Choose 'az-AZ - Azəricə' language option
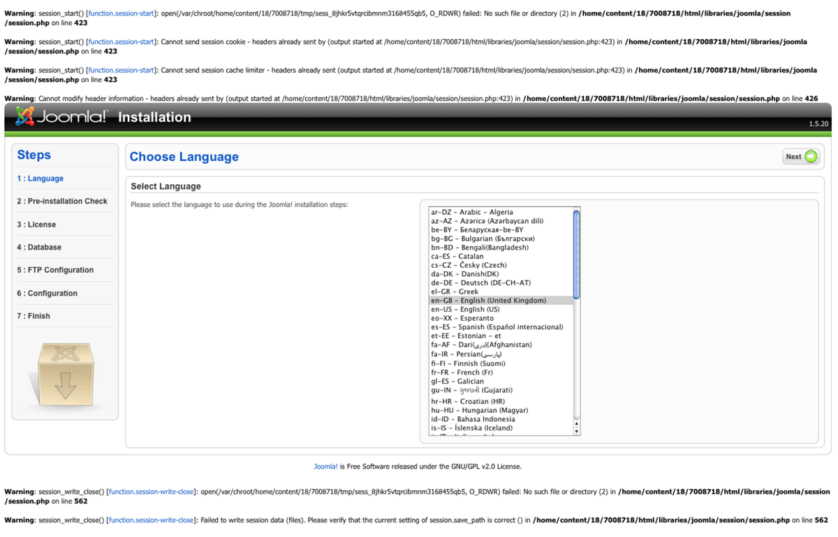 point(501,221)
